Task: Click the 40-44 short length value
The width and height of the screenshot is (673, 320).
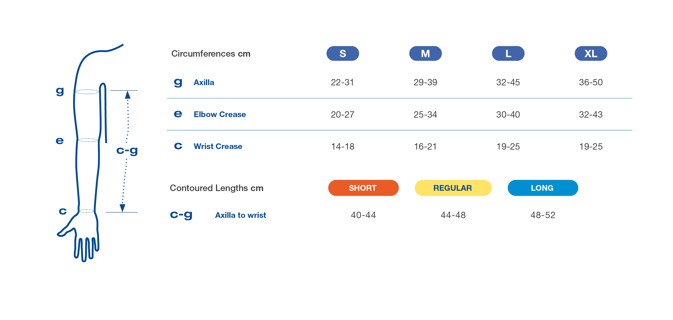Action: (x=363, y=215)
